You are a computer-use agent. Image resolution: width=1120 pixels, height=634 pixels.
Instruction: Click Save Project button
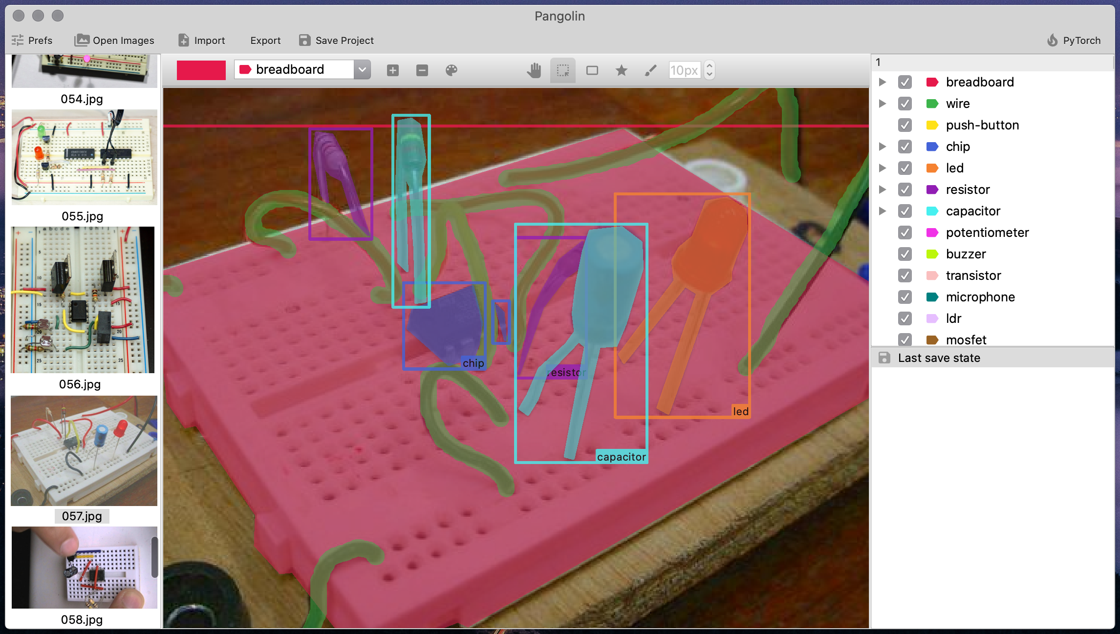pyautogui.click(x=336, y=41)
